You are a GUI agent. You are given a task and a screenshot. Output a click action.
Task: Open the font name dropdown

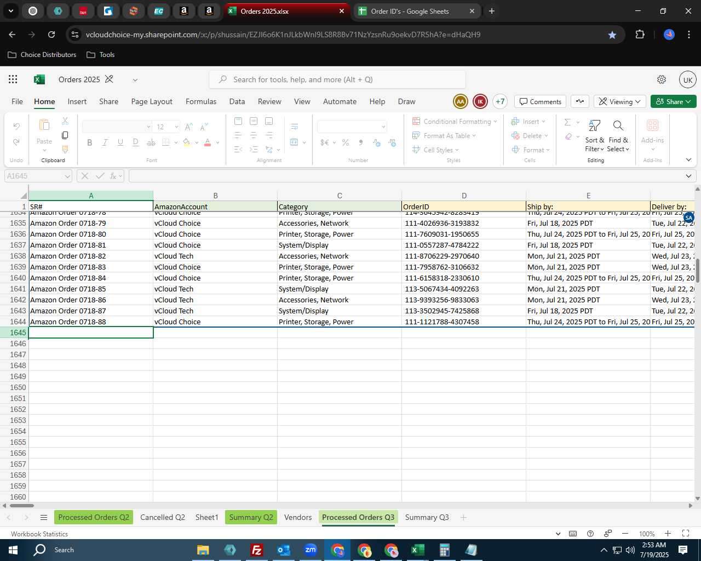tap(148, 127)
